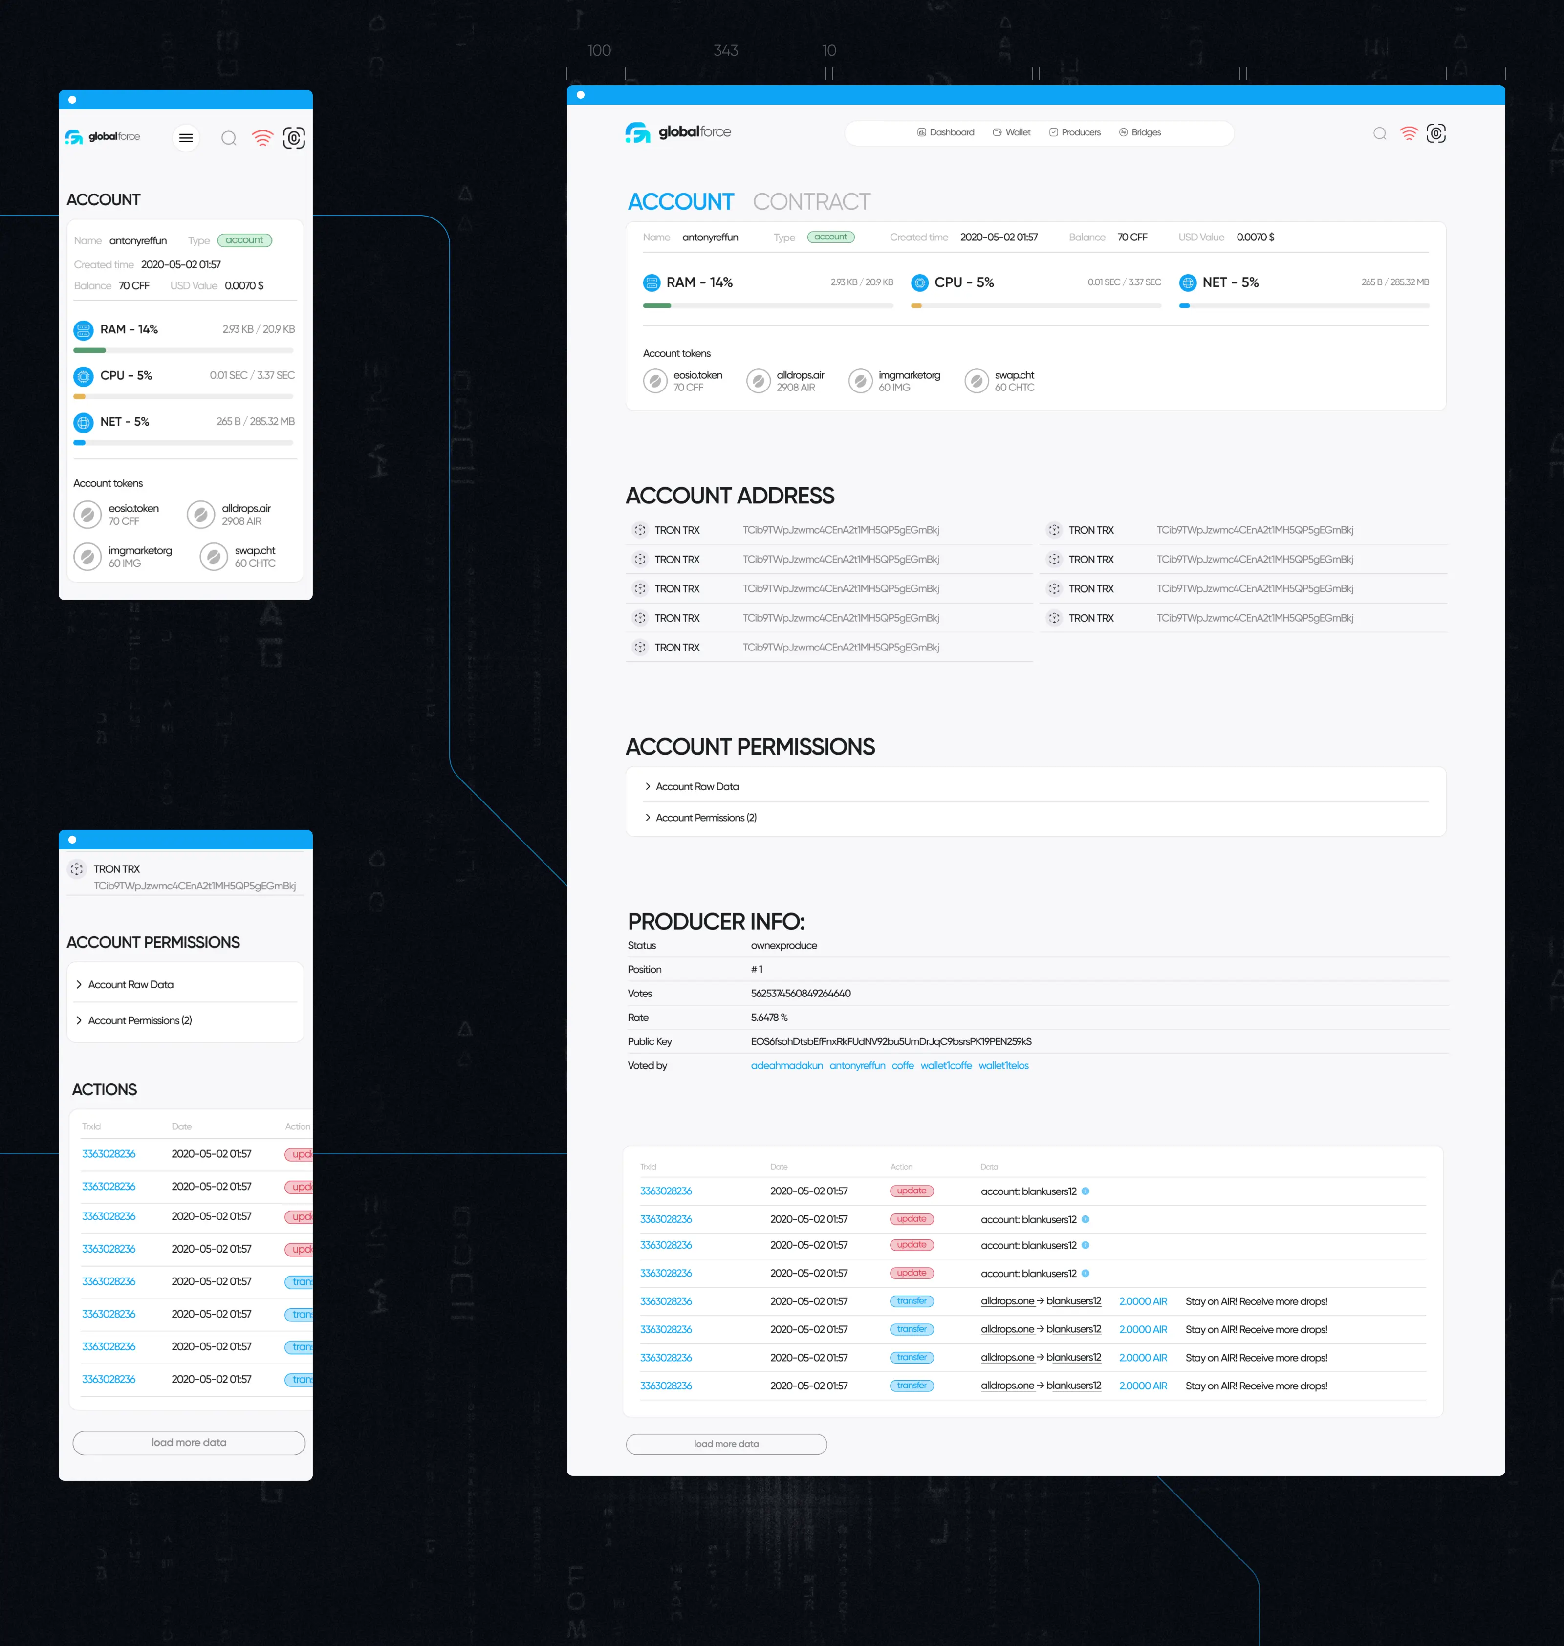Viewport: 1564px width, 1646px height.
Task: Click the swap.cht token icon in desktop panel
Action: (x=976, y=381)
